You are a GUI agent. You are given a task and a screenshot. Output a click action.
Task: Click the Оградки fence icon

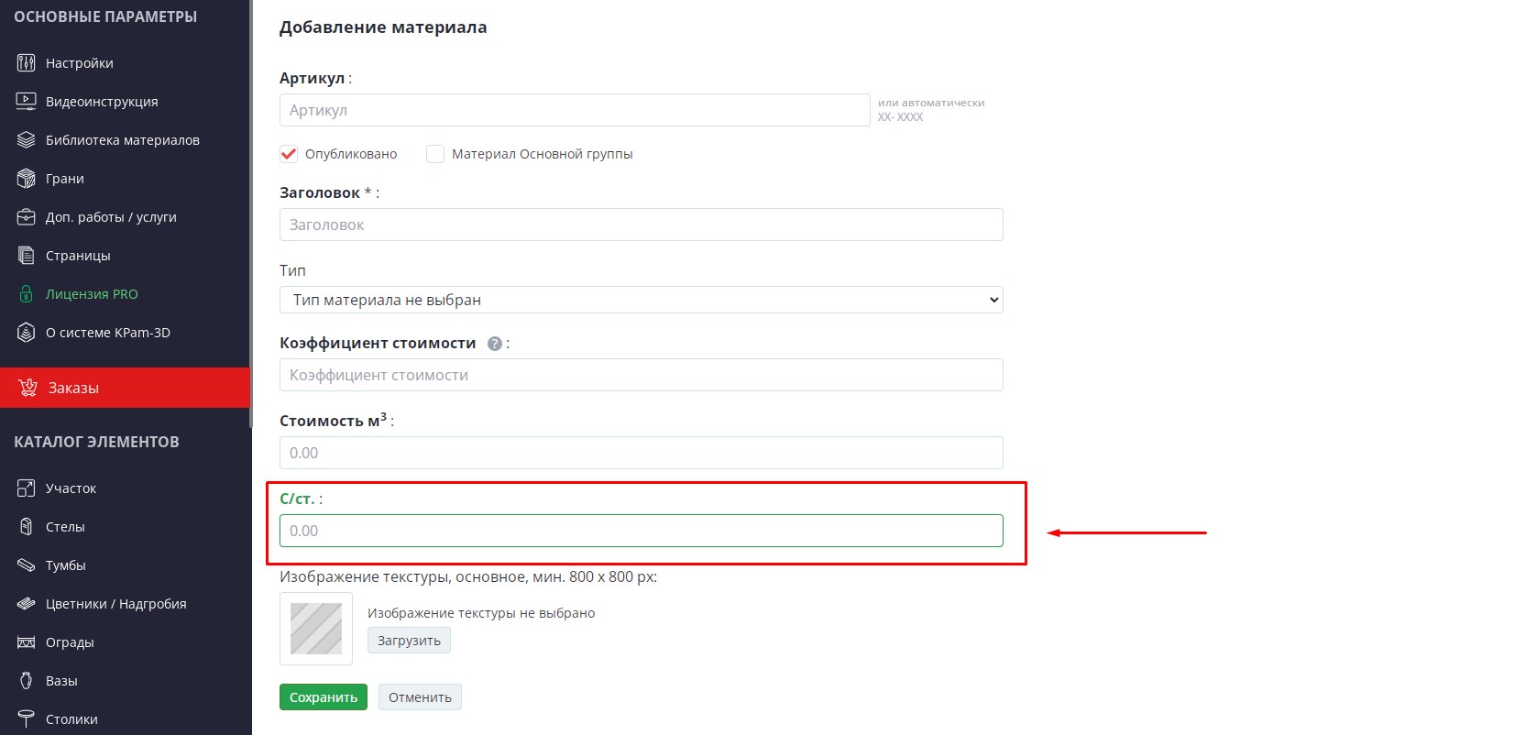27,642
